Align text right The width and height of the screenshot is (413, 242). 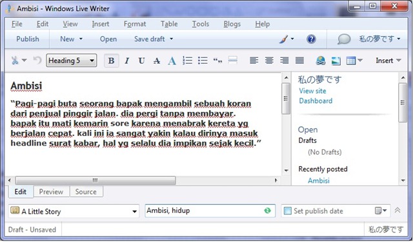pos(284,60)
